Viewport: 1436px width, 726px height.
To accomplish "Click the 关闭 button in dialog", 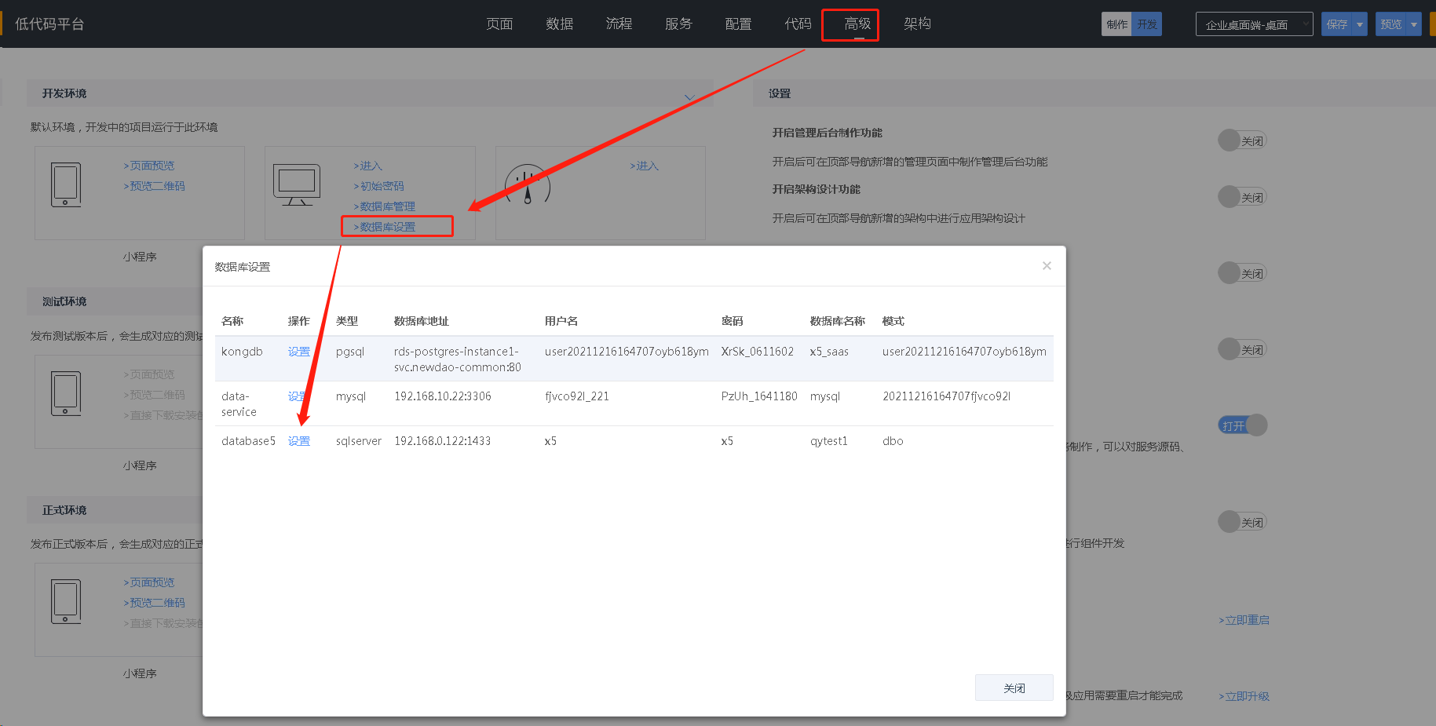I will (x=1014, y=688).
